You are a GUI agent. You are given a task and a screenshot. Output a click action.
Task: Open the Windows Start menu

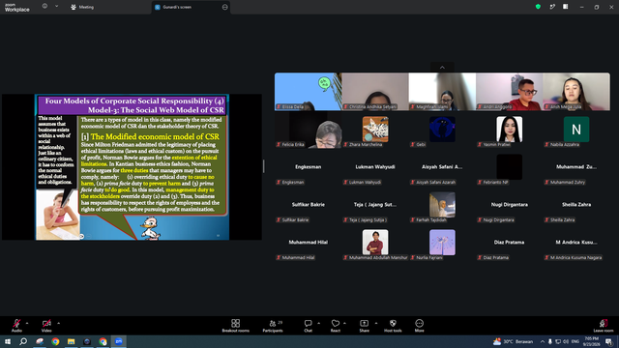tap(8, 341)
